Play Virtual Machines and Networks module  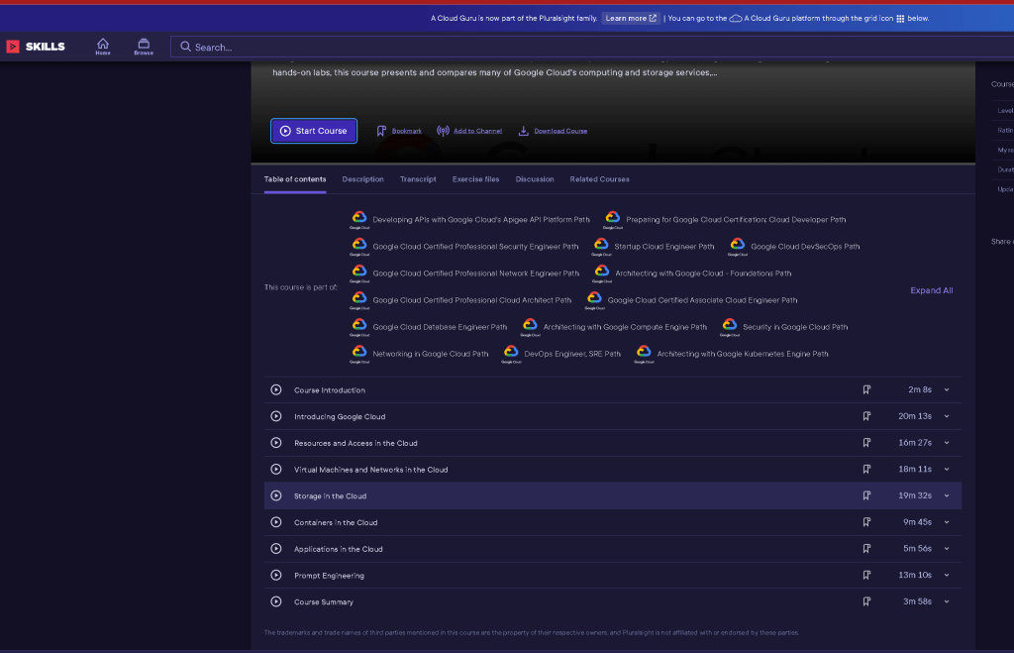click(x=276, y=470)
